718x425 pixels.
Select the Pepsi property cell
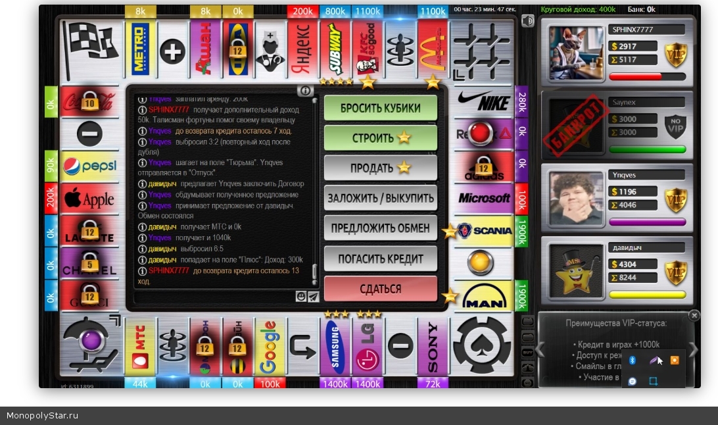pos(89,166)
